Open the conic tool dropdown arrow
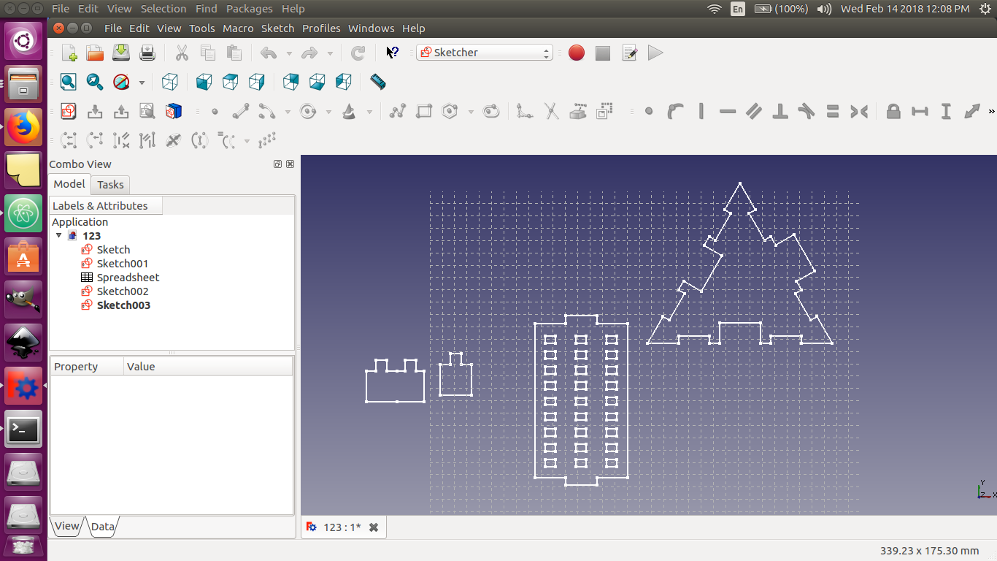Image resolution: width=997 pixels, height=561 pixels. [x=369, y=112]
